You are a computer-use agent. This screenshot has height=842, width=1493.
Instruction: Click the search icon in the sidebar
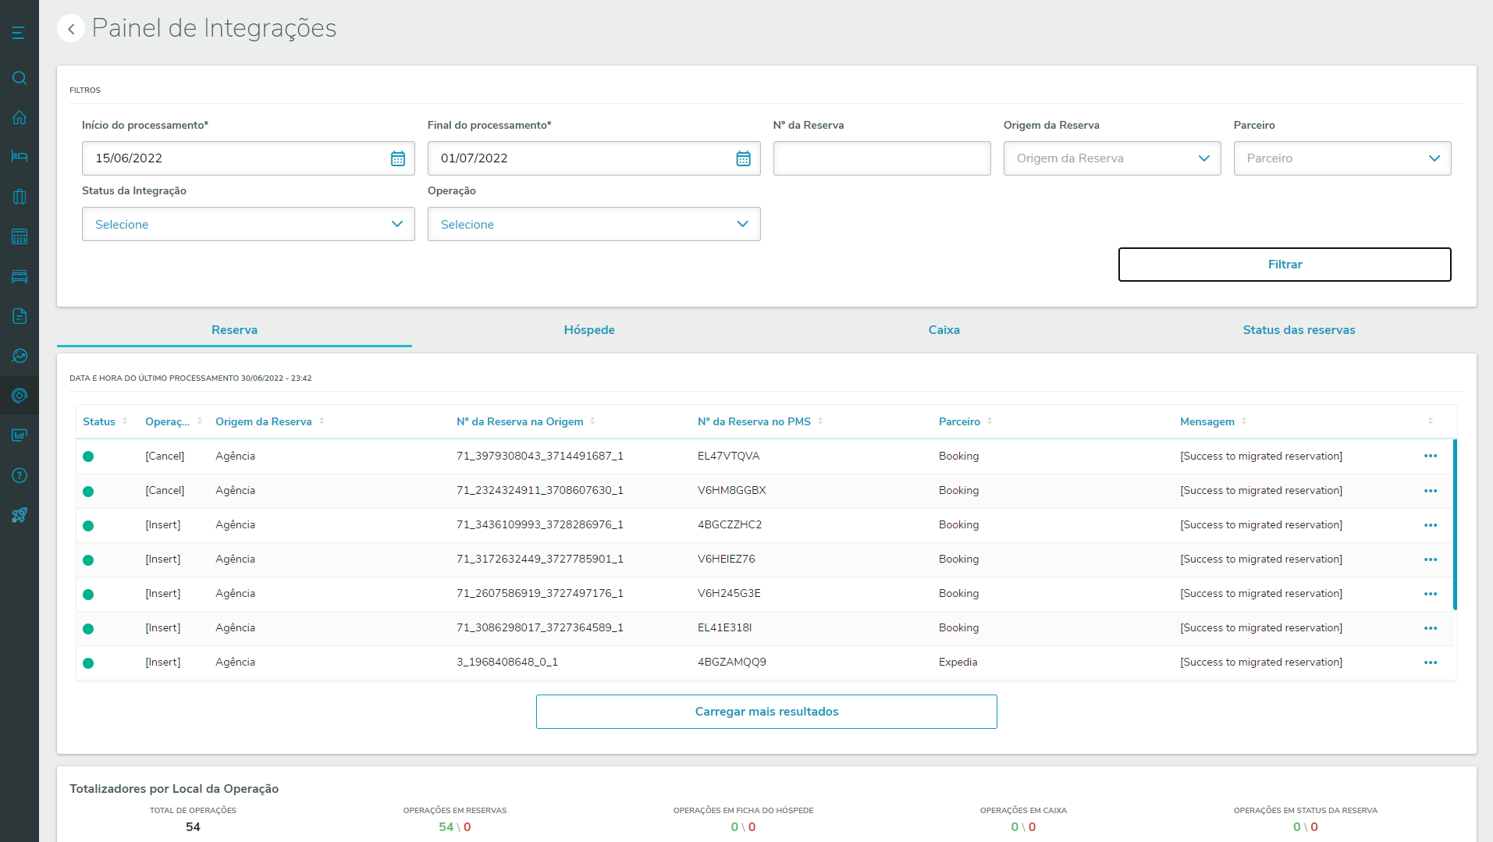tap(20, 78)
